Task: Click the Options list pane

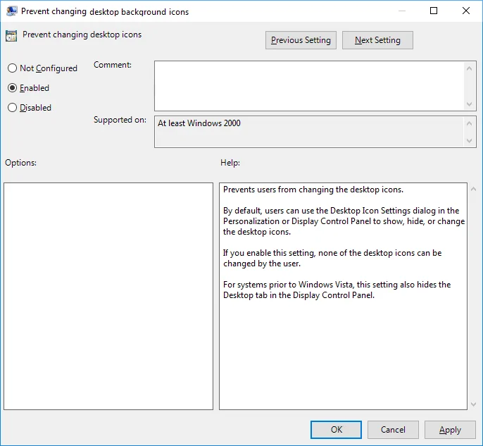Action: pos(108,296)
